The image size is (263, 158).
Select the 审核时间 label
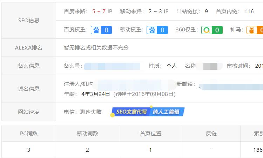(239, 66)
